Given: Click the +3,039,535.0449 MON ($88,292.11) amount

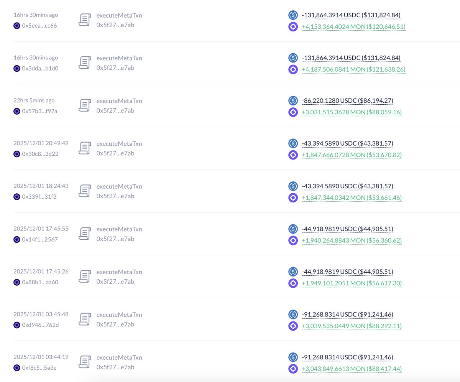Looking at the screenshot, I should tap(352, 326).
